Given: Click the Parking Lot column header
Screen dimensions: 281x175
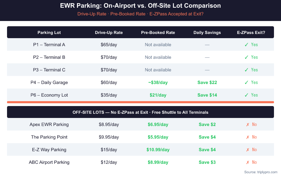Looking at the screenshot, I should pyautogui.click(x=49, y=33).
